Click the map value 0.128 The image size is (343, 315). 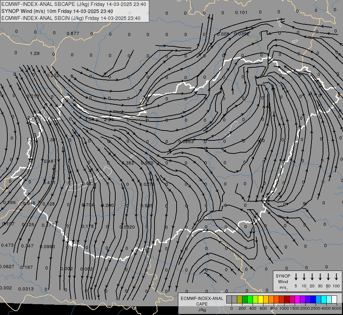pos(49,204)
